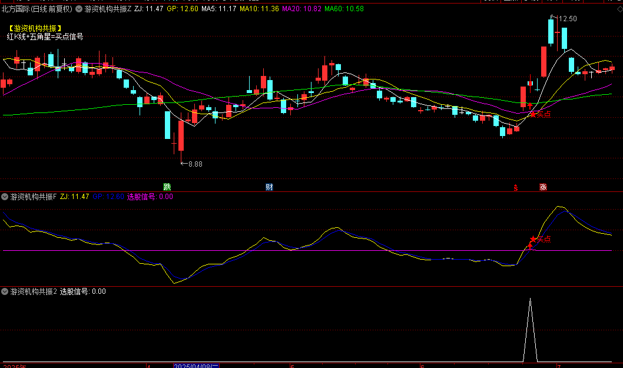This screenshot has width=623, height=368.
Task: Click the 12.50 high price label
Action: [567, 19]
